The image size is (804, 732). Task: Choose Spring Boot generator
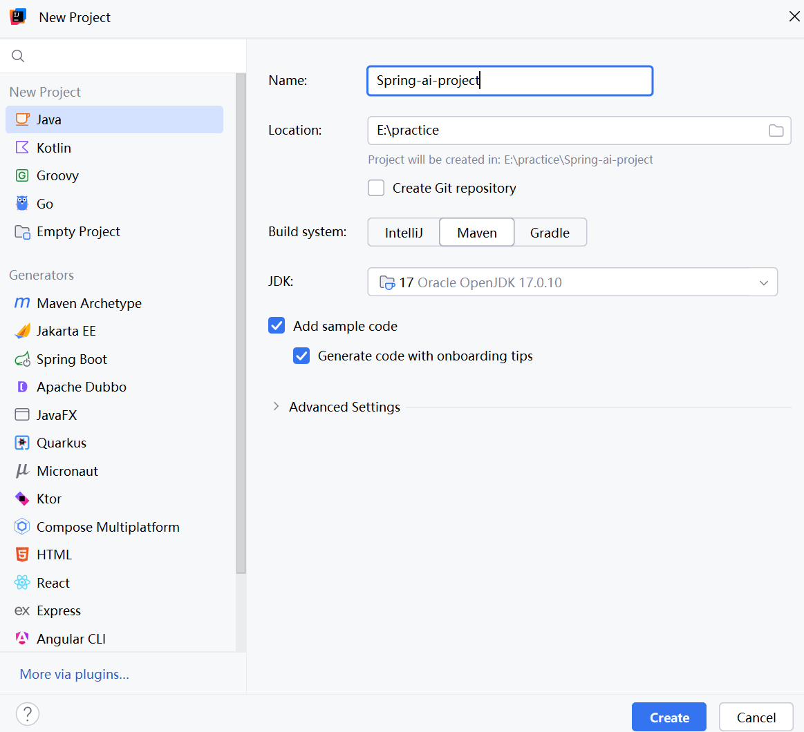click(114, 359)
